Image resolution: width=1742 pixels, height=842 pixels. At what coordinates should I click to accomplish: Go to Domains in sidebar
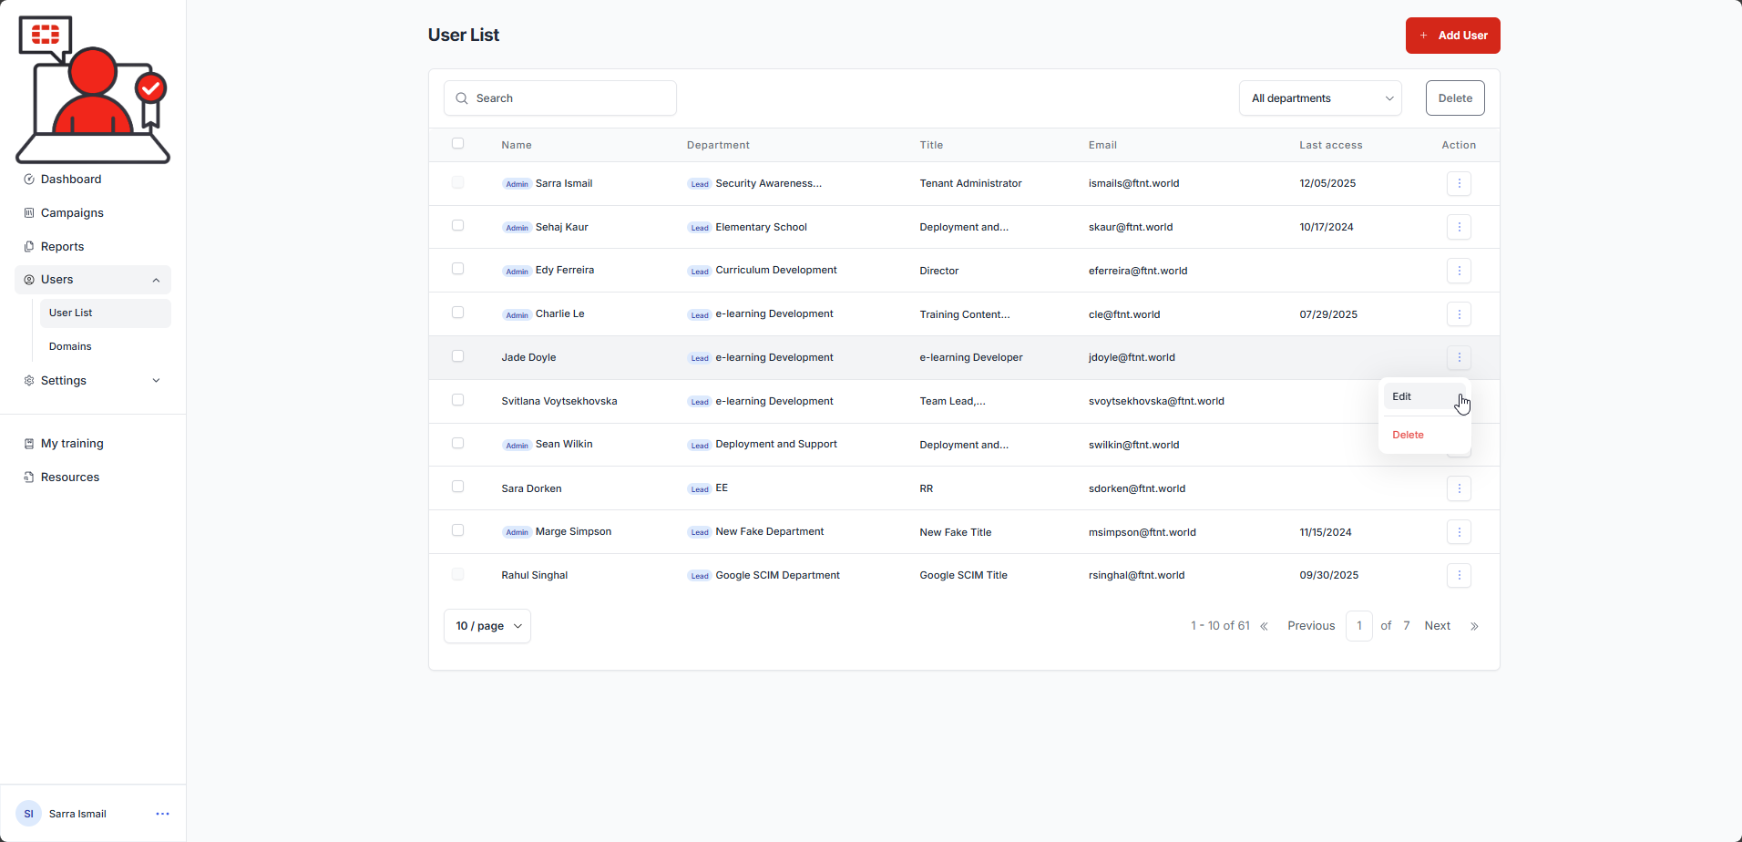click(106, 346)
